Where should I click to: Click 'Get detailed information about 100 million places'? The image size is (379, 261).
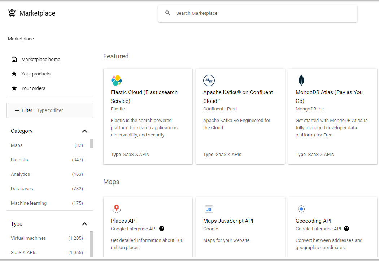click(x=147, y=244)
